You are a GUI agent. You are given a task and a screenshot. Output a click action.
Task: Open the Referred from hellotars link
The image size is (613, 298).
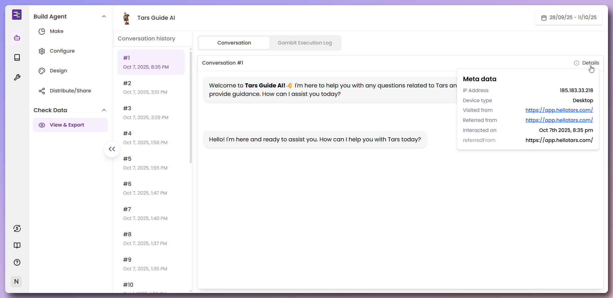click(x=559, y=120)
